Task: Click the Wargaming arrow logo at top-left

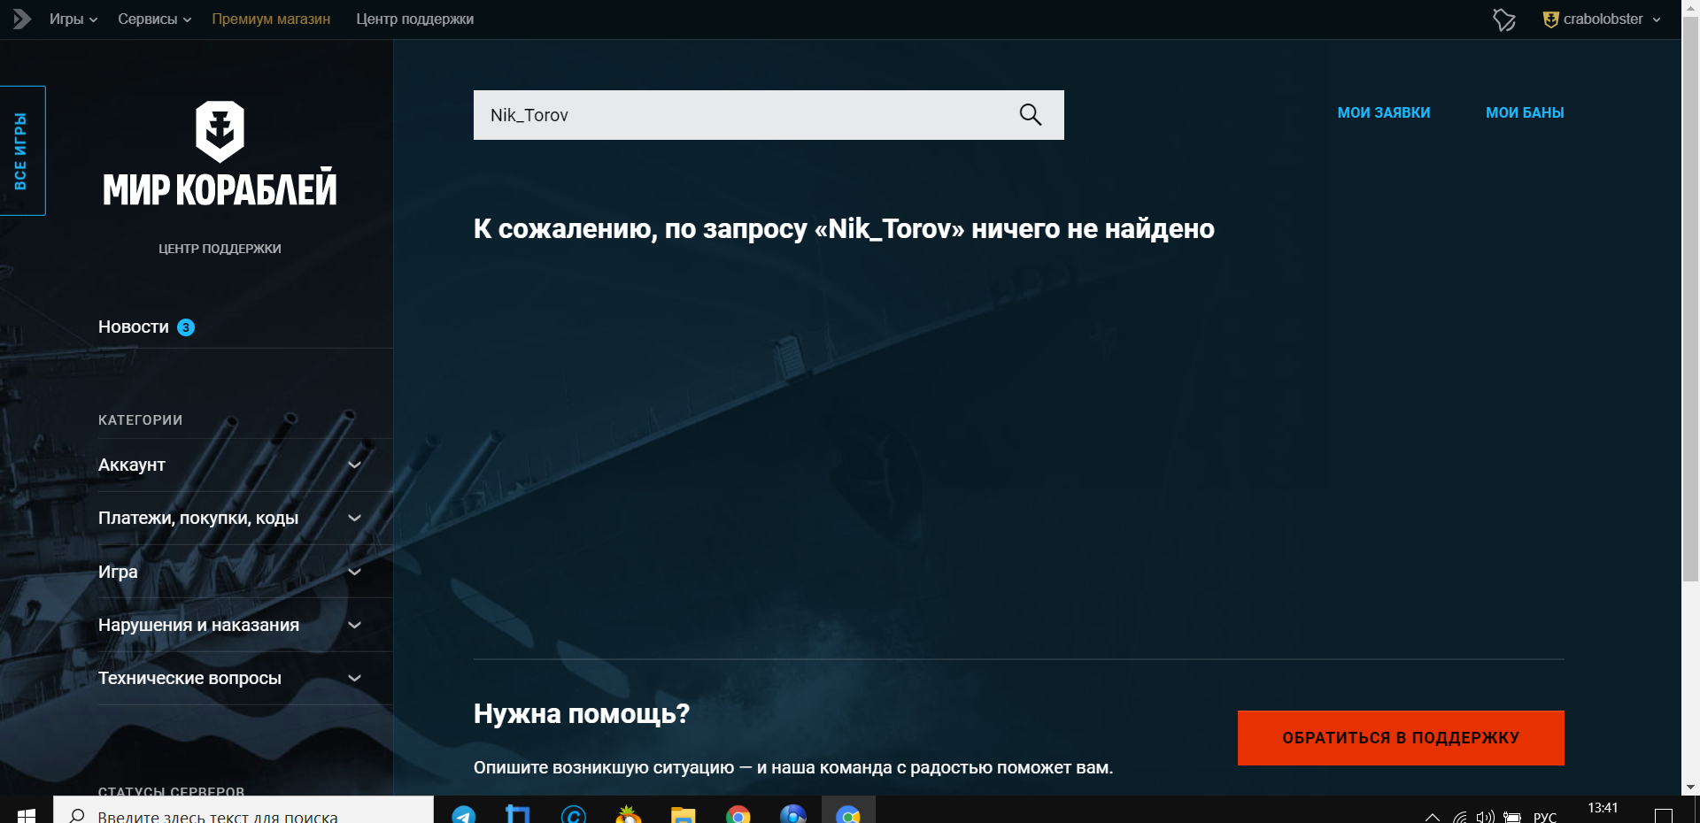Action: [x=21, y=19]
